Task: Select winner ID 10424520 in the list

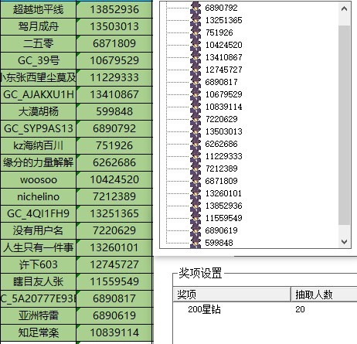Action: point(223,45)
